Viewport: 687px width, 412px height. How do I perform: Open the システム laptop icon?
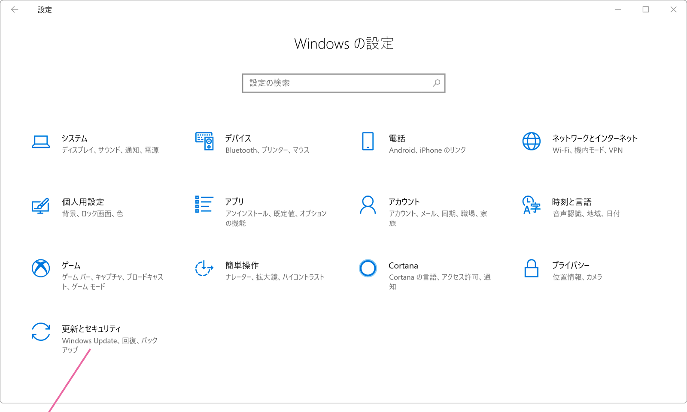click(x=41, y=142)
